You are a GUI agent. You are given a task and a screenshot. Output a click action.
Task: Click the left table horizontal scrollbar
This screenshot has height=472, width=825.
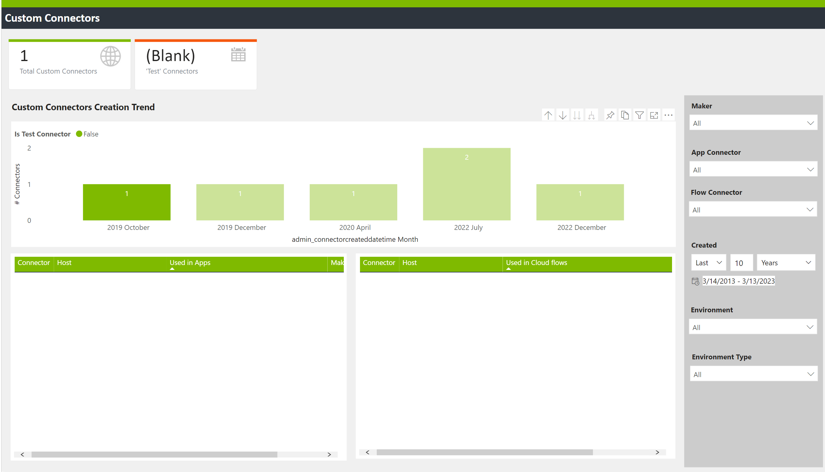154,455
